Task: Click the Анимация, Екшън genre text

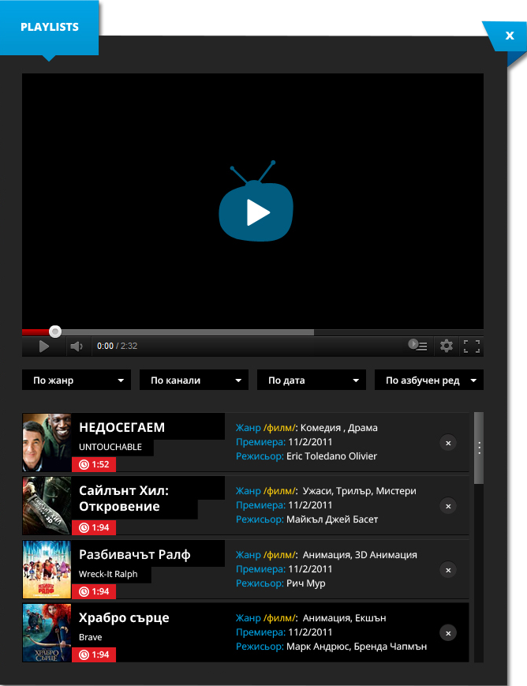Action: pos(345,618)
